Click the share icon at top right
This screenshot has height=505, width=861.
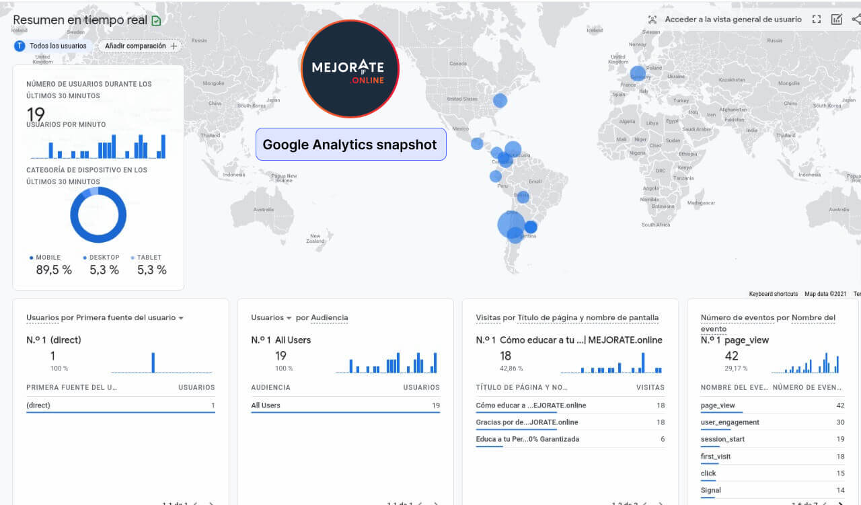click(856, 20)
